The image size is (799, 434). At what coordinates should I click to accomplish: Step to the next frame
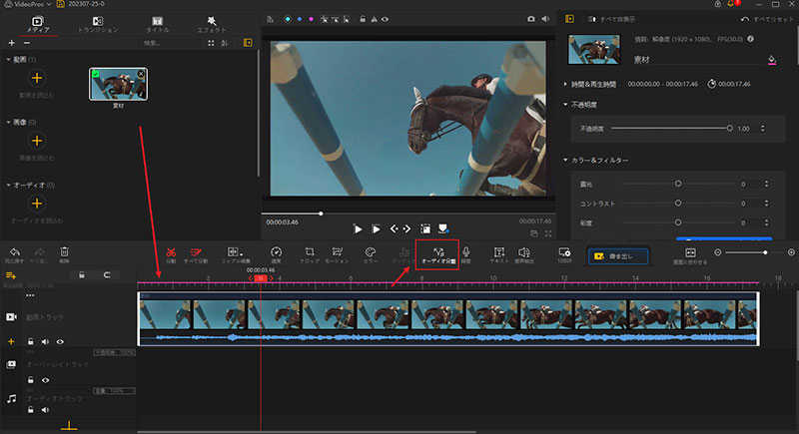406,228
